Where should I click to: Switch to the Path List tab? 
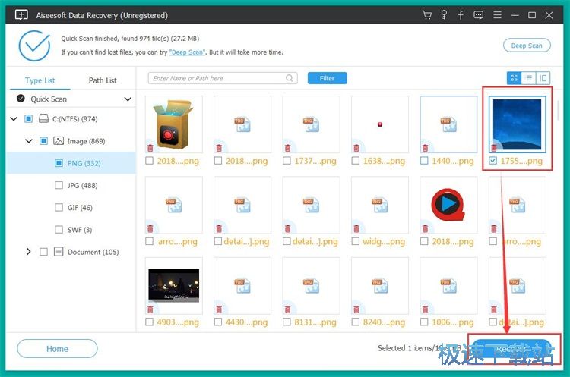103,80
